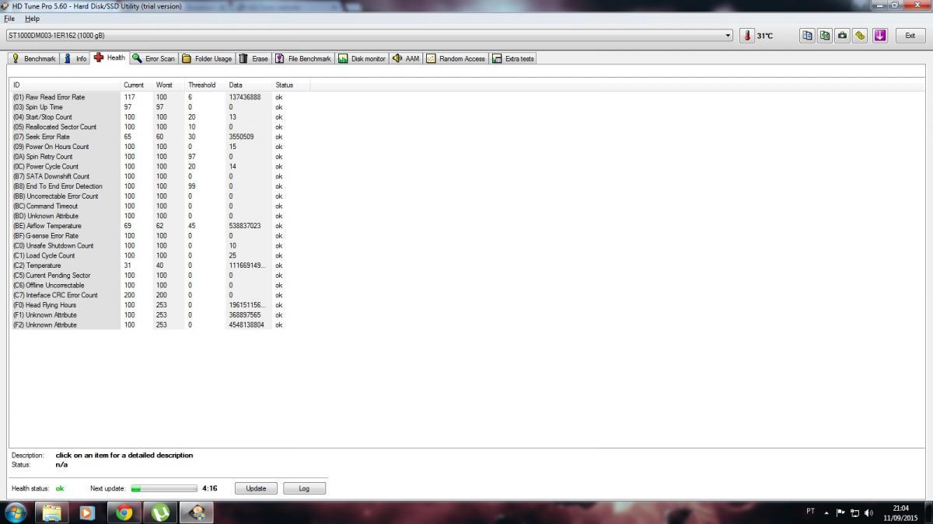
Task: Select the Power Cycle Count row
Action: (x=159, y=166)
